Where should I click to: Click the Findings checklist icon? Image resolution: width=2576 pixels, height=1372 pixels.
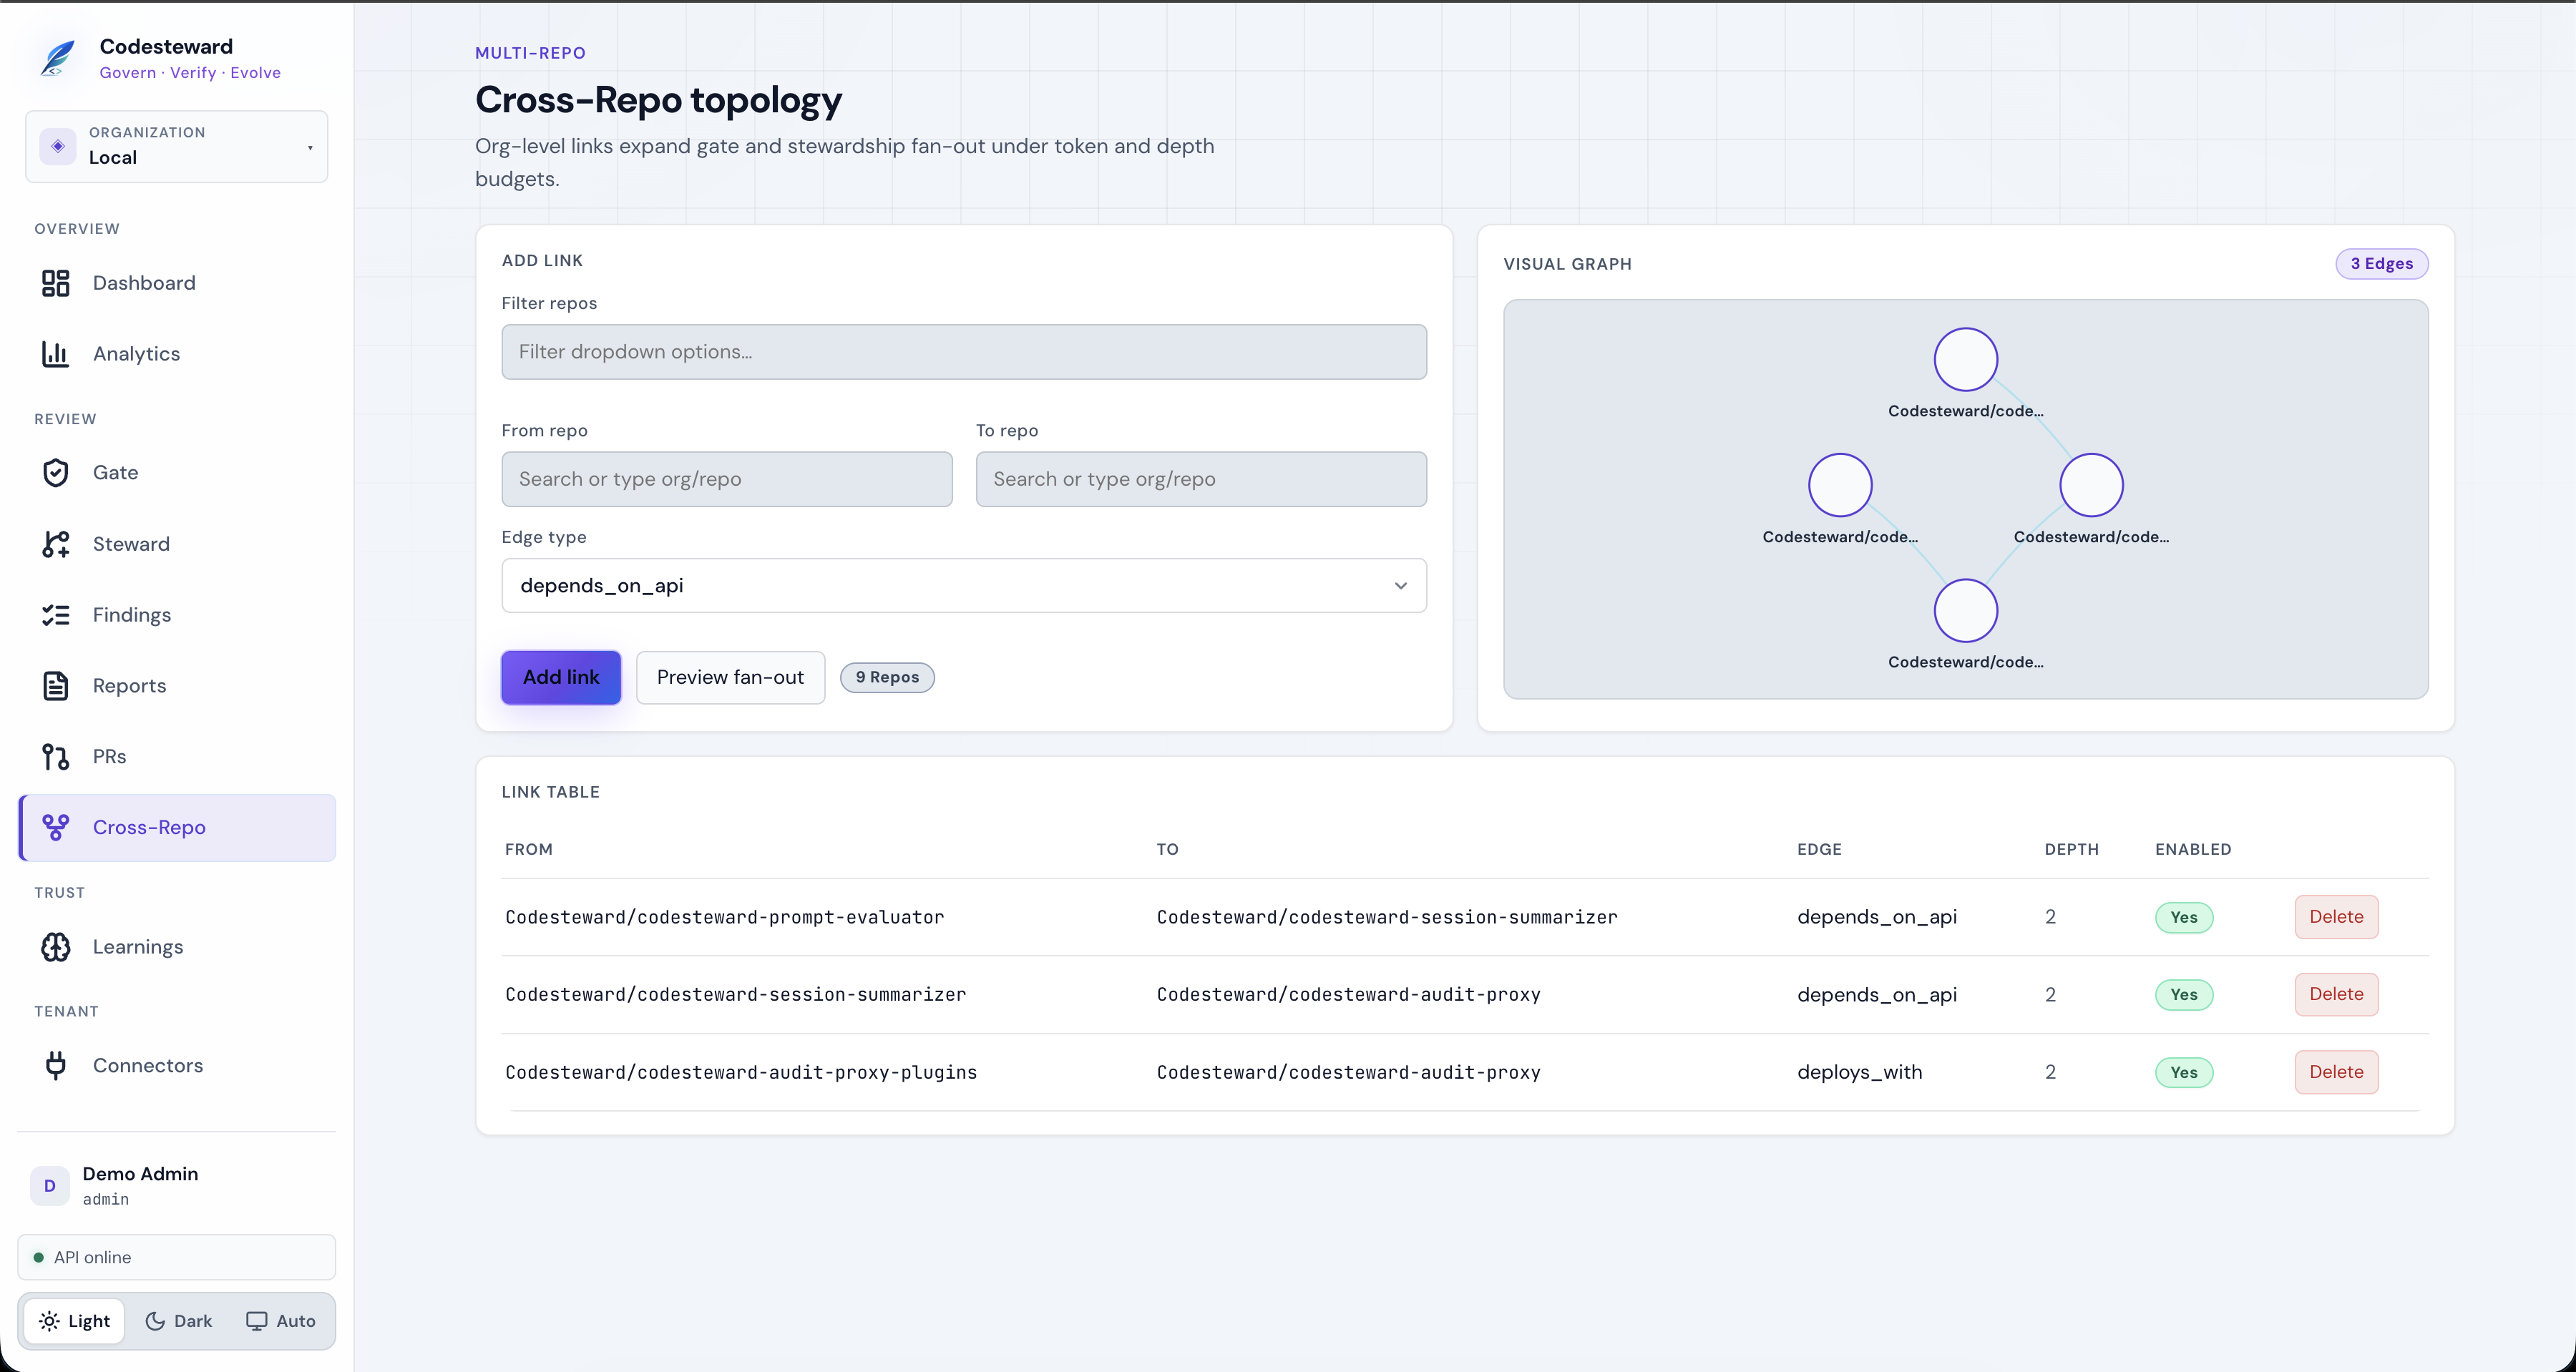[55, 615]
